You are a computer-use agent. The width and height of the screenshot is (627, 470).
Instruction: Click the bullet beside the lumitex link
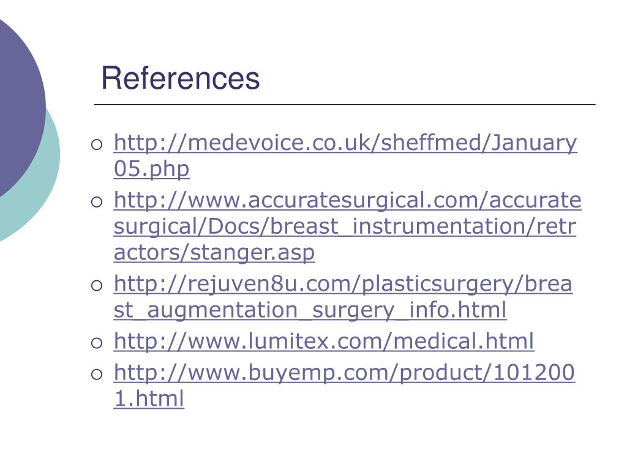97,343
